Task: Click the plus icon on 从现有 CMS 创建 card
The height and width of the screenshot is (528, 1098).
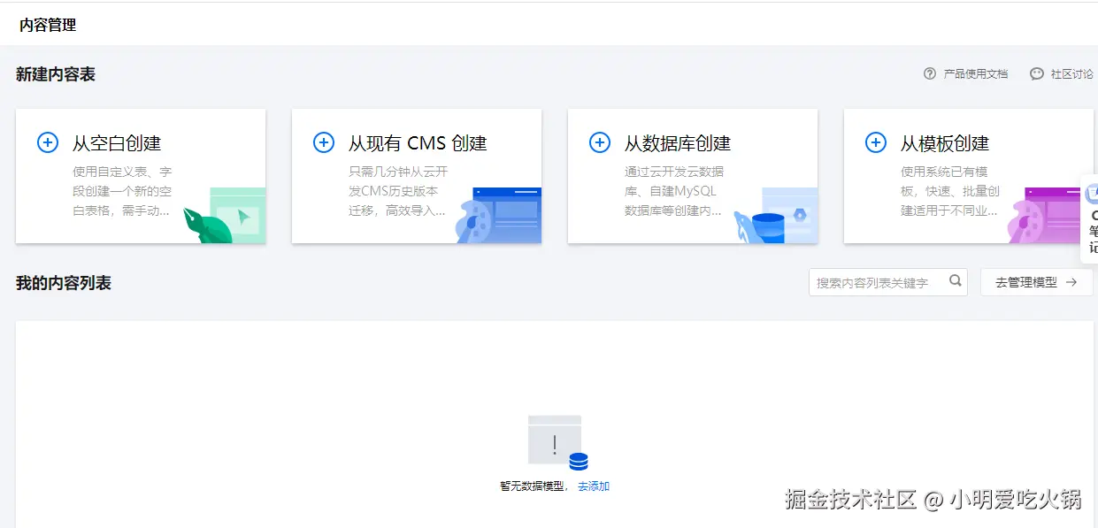Action: click(323, 142)
